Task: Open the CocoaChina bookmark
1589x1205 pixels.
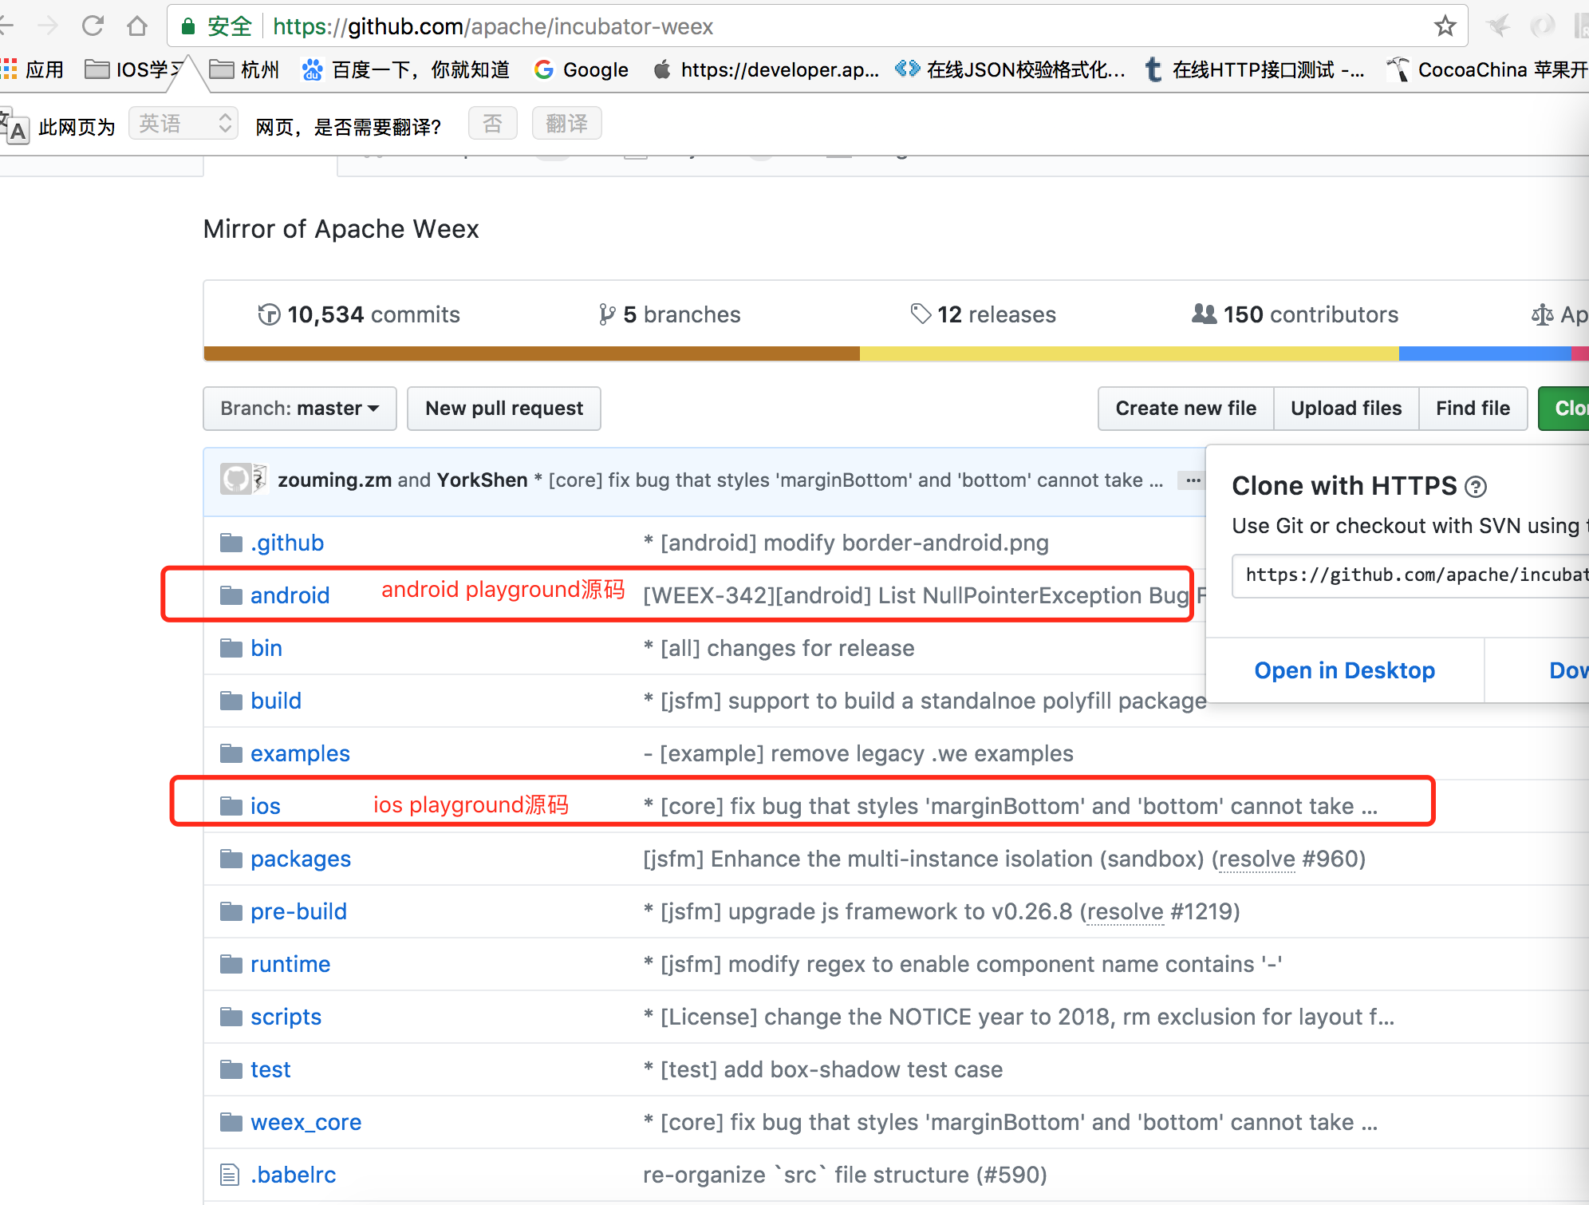Action: pyautogui.click(x=1487, y=70)
